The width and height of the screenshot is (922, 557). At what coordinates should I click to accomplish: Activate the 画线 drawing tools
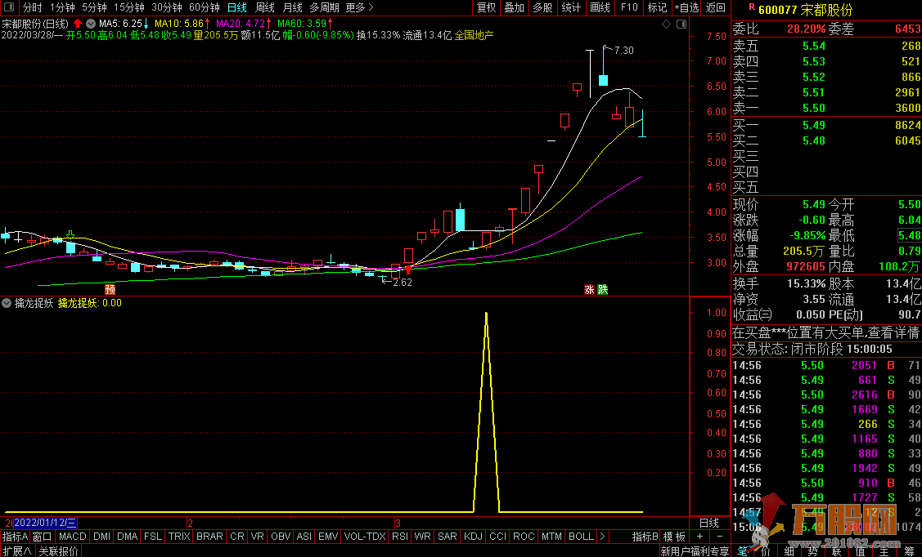tap(600, 7)
